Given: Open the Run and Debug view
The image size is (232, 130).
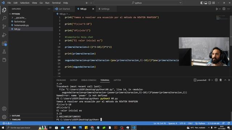Looking at the screenshot, I should click(4, 35).
